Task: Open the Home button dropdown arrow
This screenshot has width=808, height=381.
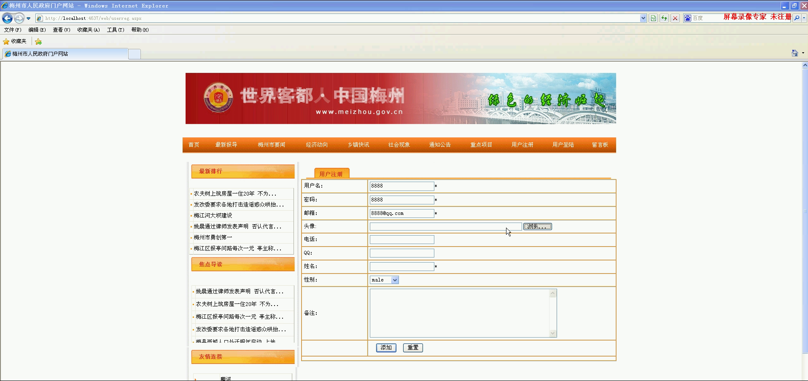Action: pyautogui.click(x=803, y=53)
